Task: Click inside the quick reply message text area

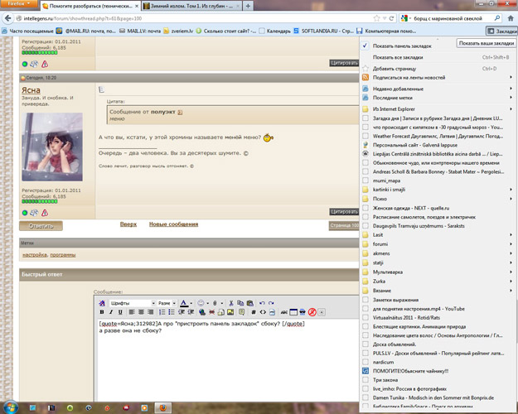Action: click(224, 356)
